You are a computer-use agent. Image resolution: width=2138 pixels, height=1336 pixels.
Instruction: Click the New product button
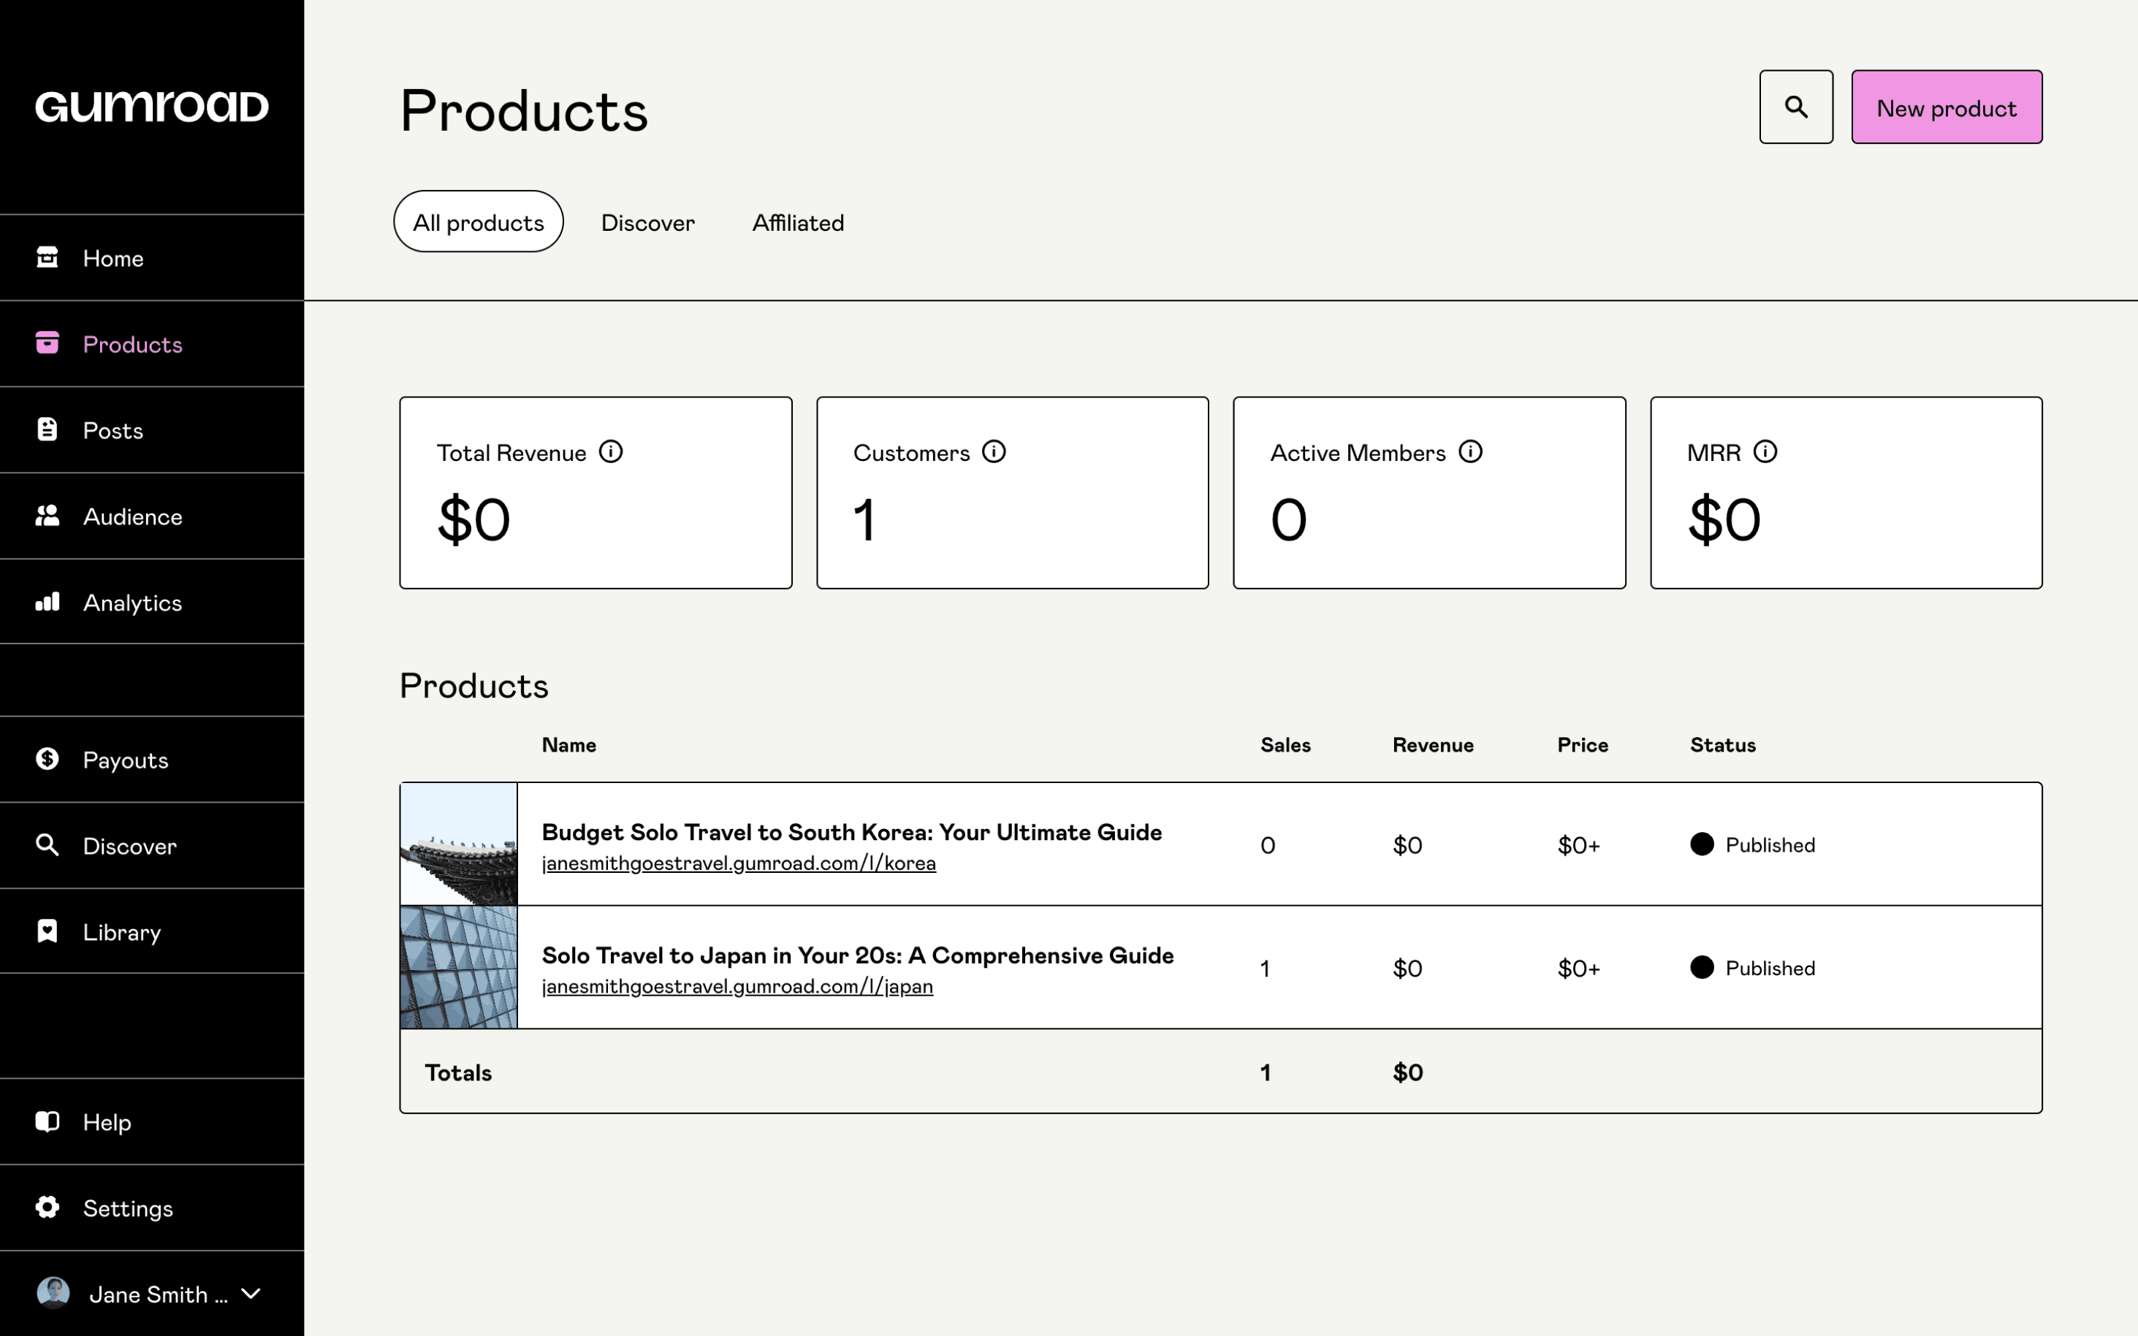(1947, 108)
